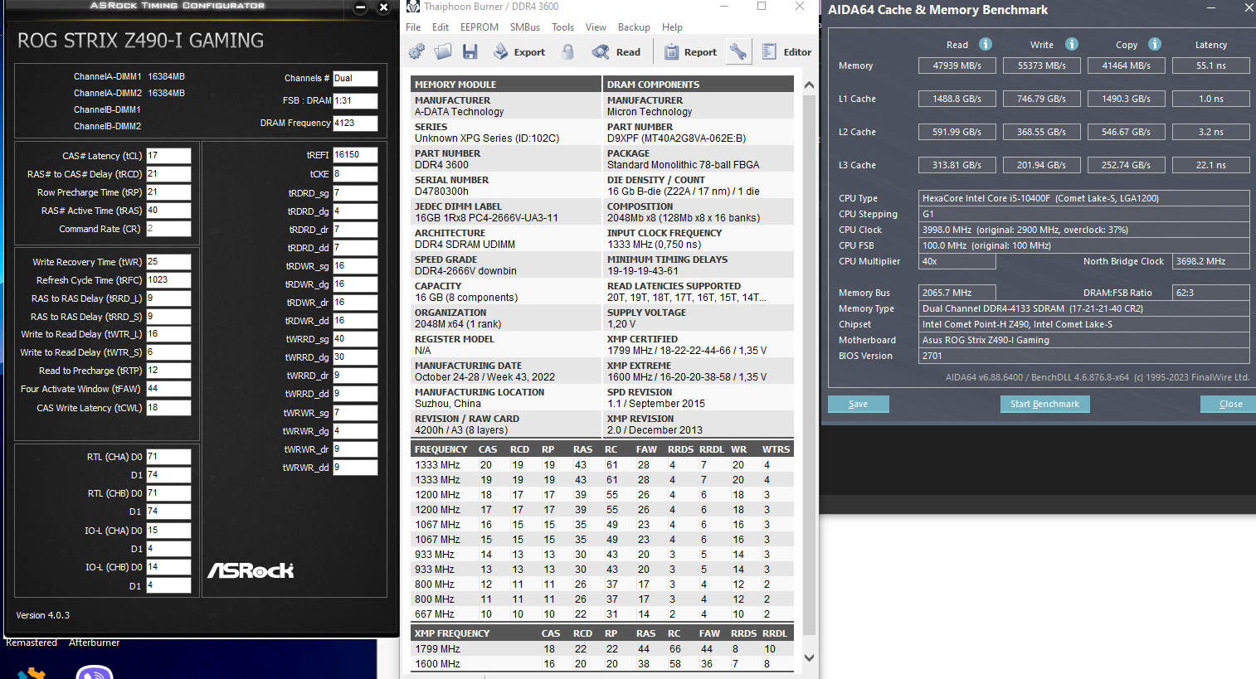This screenshot has height=679, width=1256.
Task: Click the tREFI value field
Action: click(x=355, y=155)
